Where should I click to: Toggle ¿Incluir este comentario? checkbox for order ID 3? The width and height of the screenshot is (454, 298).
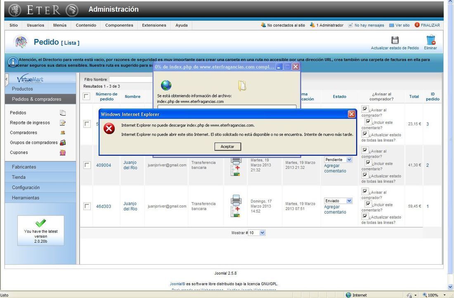point(368,122)
